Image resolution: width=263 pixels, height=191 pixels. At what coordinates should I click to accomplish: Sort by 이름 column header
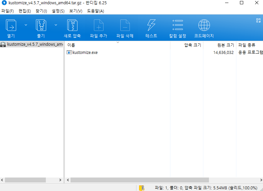117,45
